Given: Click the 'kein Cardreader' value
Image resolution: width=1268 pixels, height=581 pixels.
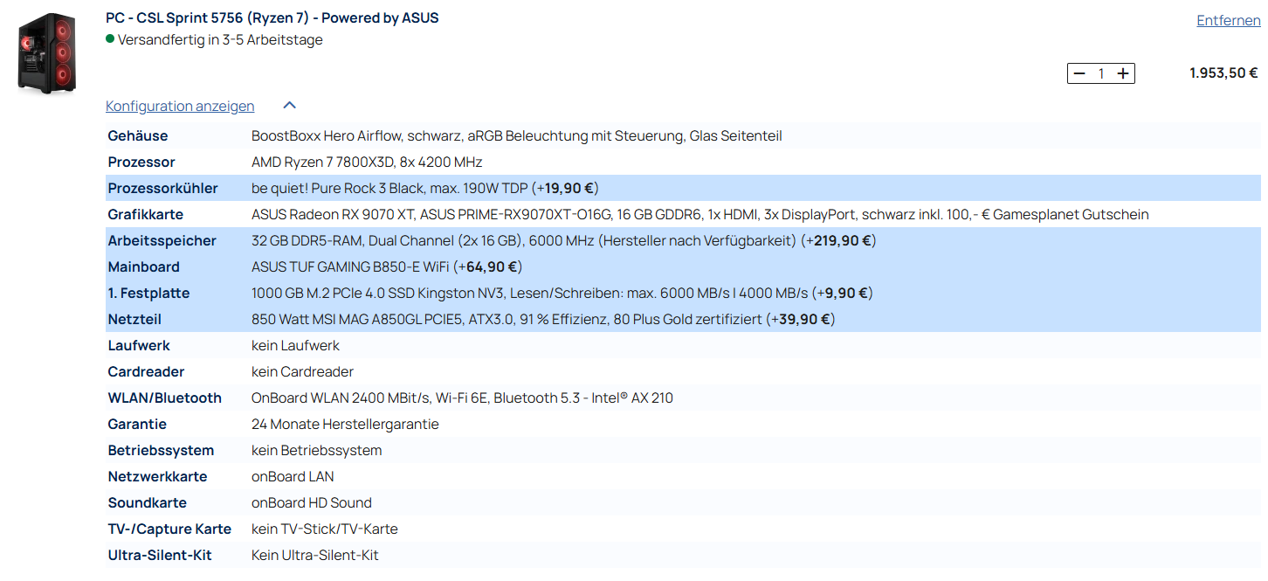Looking at the screenshot, I should pyautogui.click(x=302, y=371).
